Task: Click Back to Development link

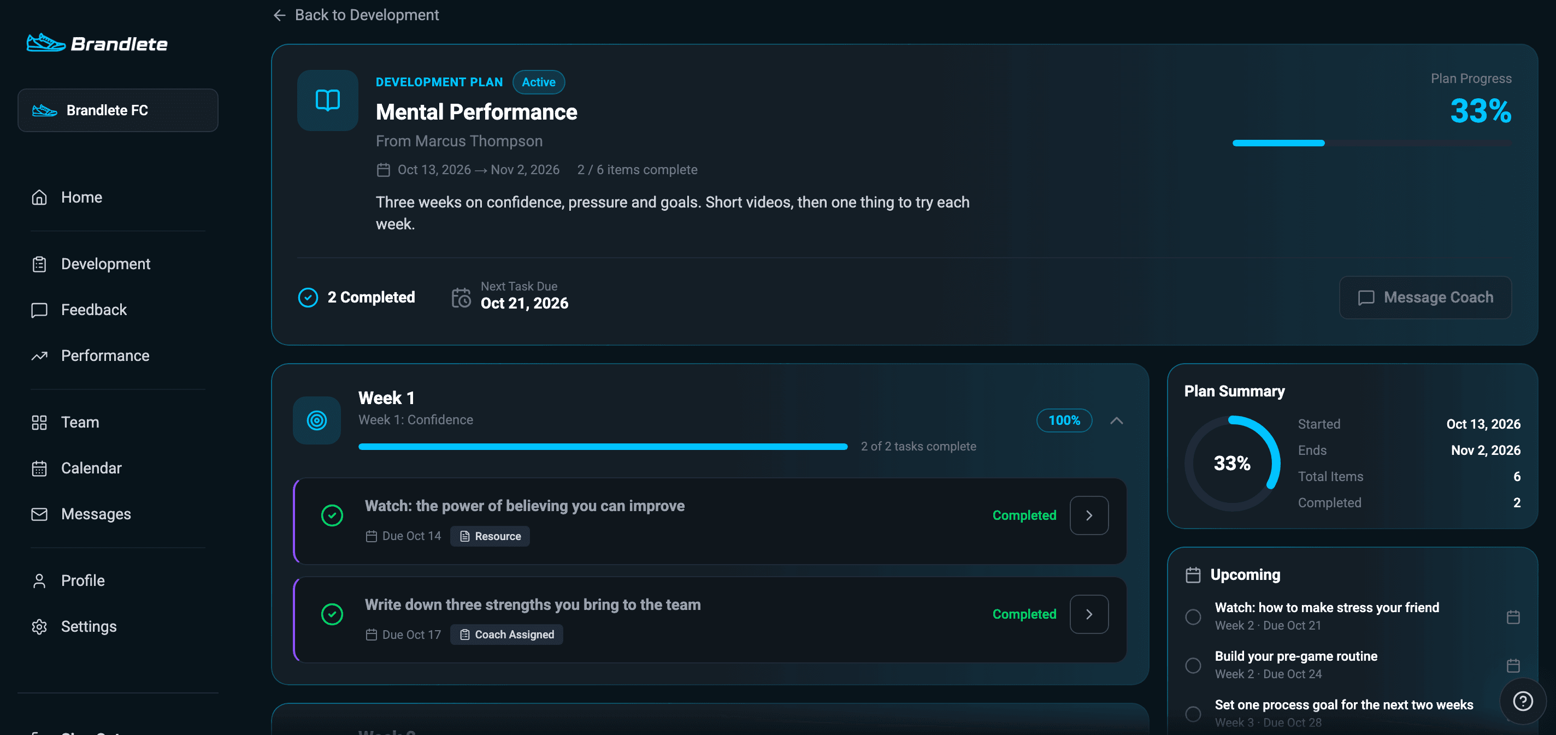Action: [356, 15]
